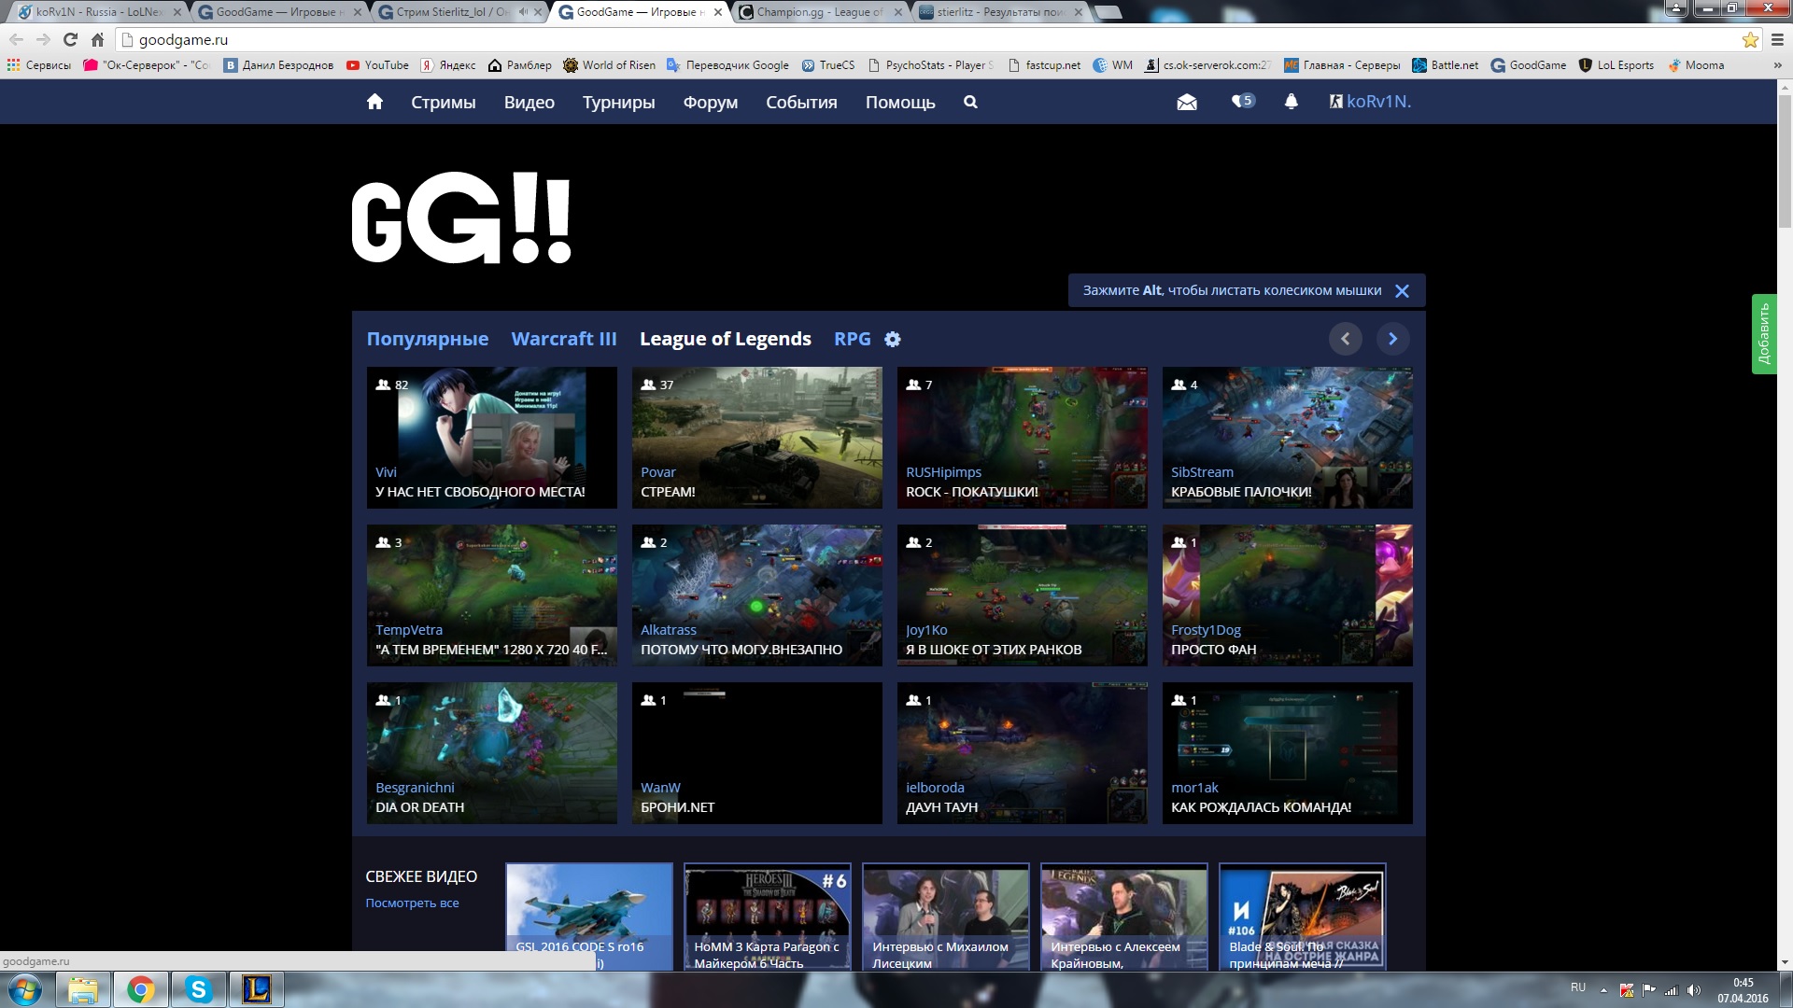Show next streams with right arrow
1793x1008 pixels.
(x=1392, y=339)
